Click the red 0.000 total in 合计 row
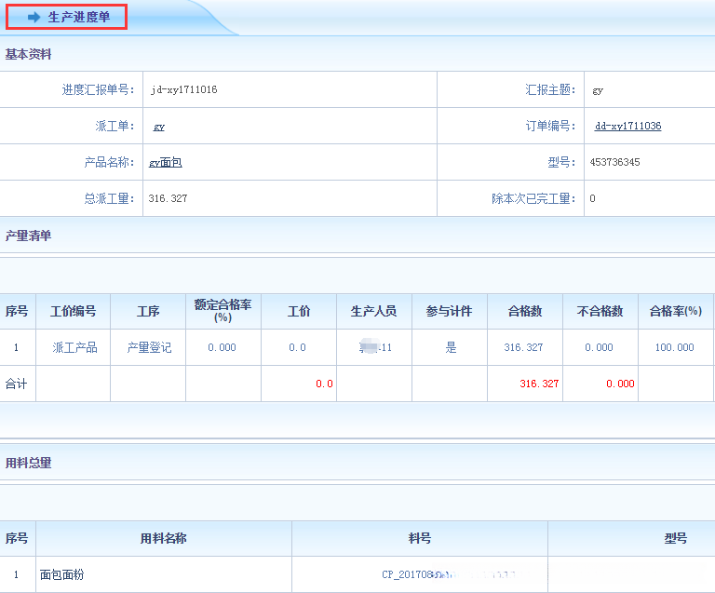 (x=620, y=384)
